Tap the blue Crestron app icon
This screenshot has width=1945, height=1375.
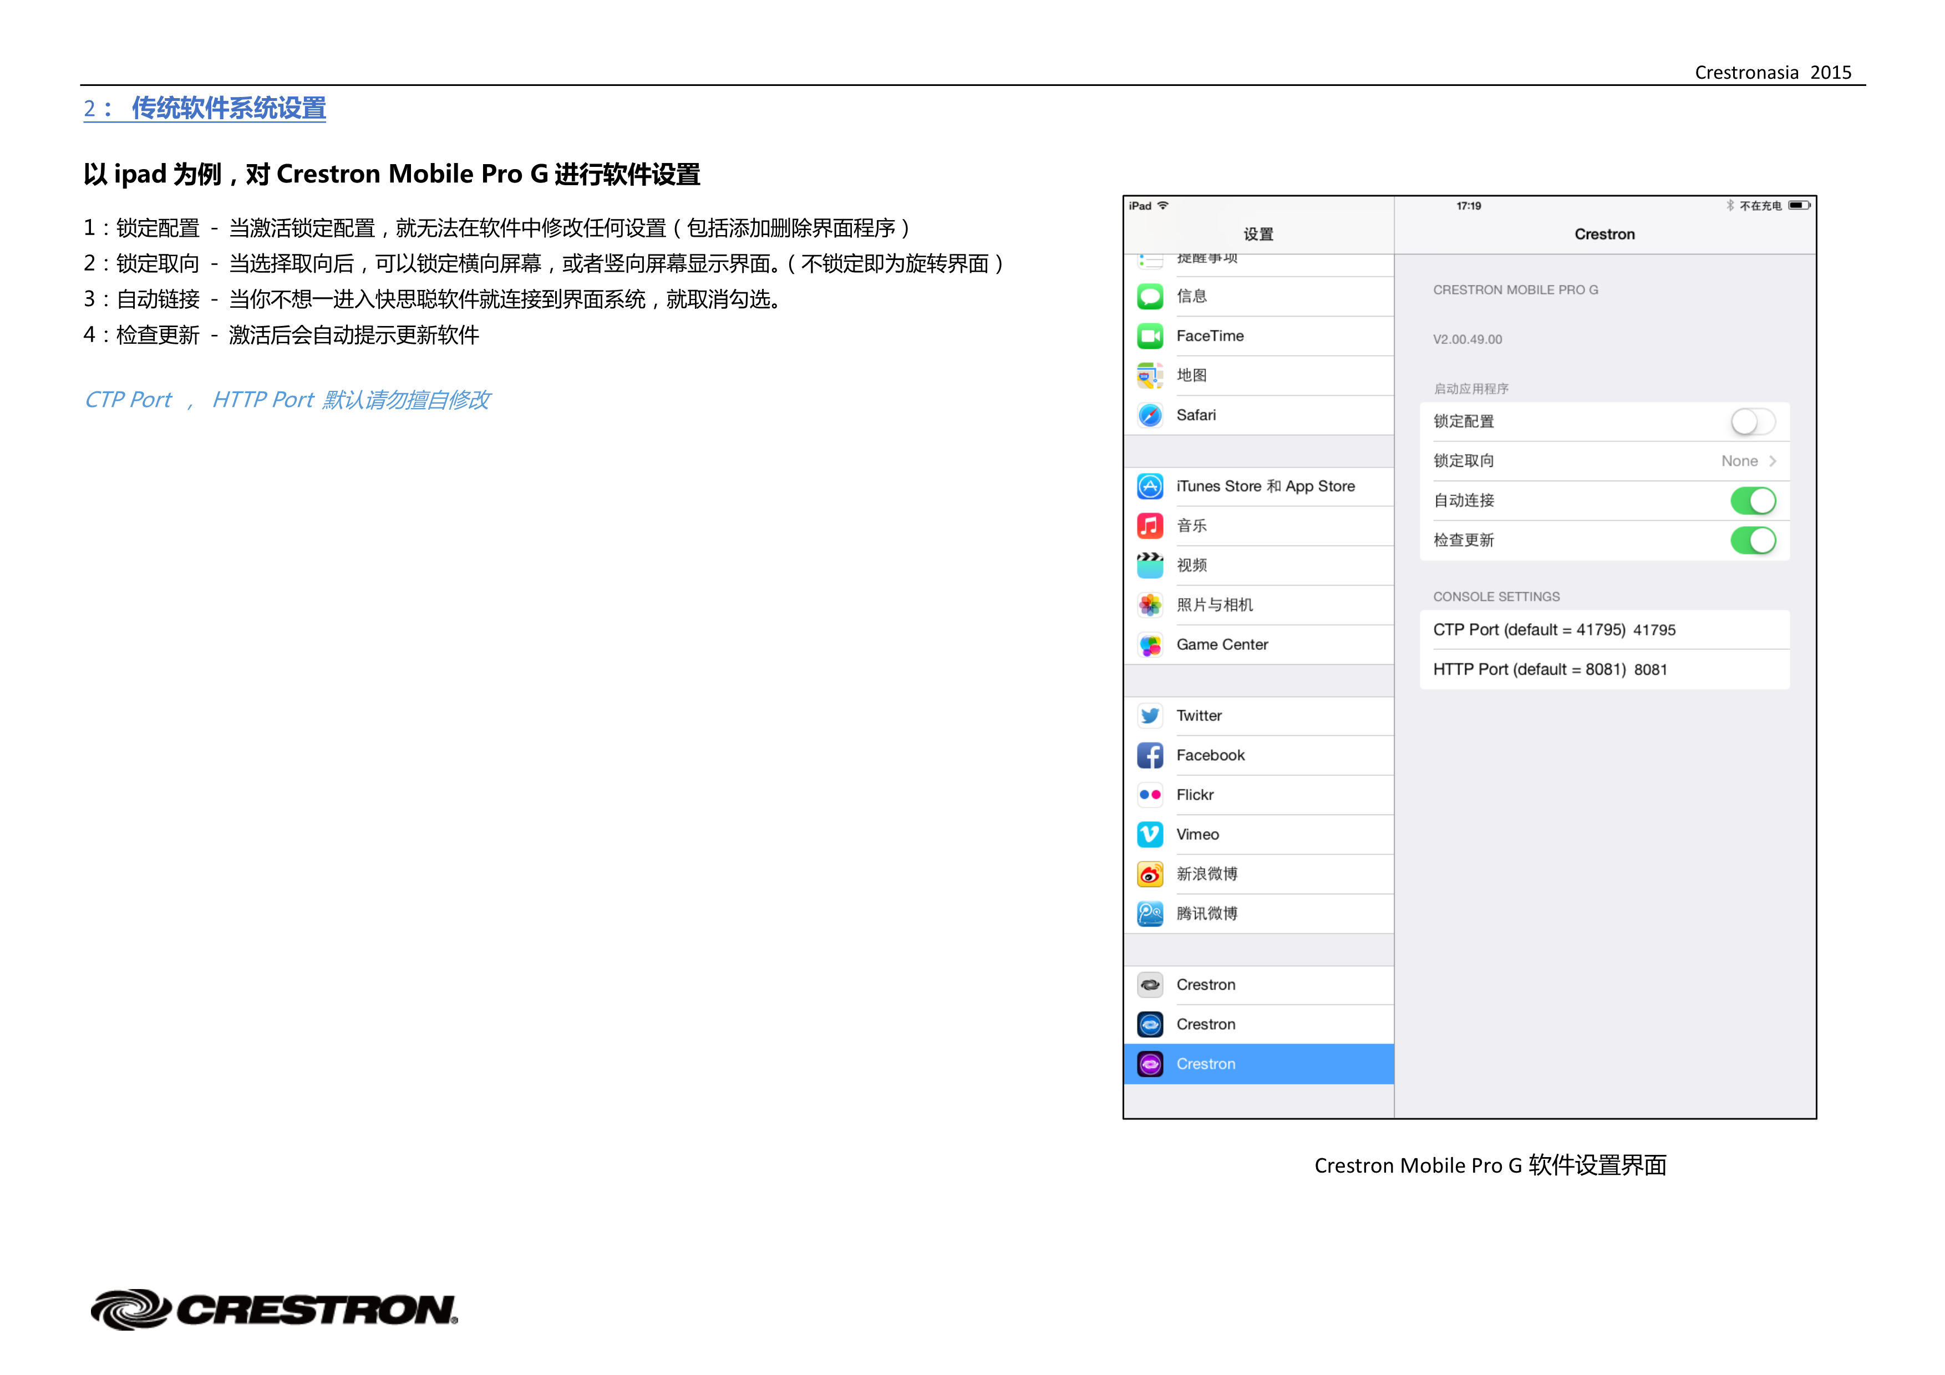1150,1025
